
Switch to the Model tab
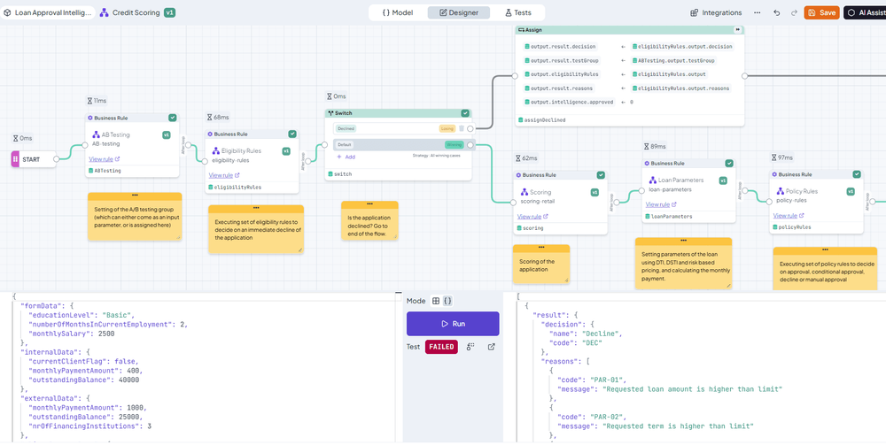pyautogui.click(x=398, y=12)
